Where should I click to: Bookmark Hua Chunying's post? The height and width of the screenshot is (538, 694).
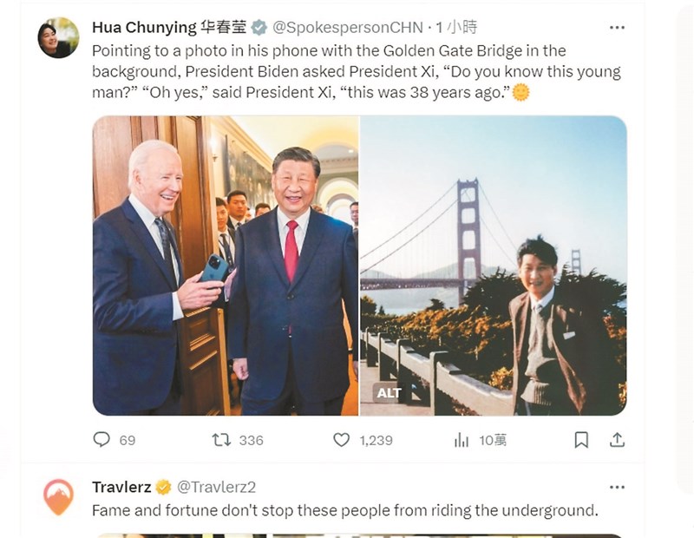[581, 440]
